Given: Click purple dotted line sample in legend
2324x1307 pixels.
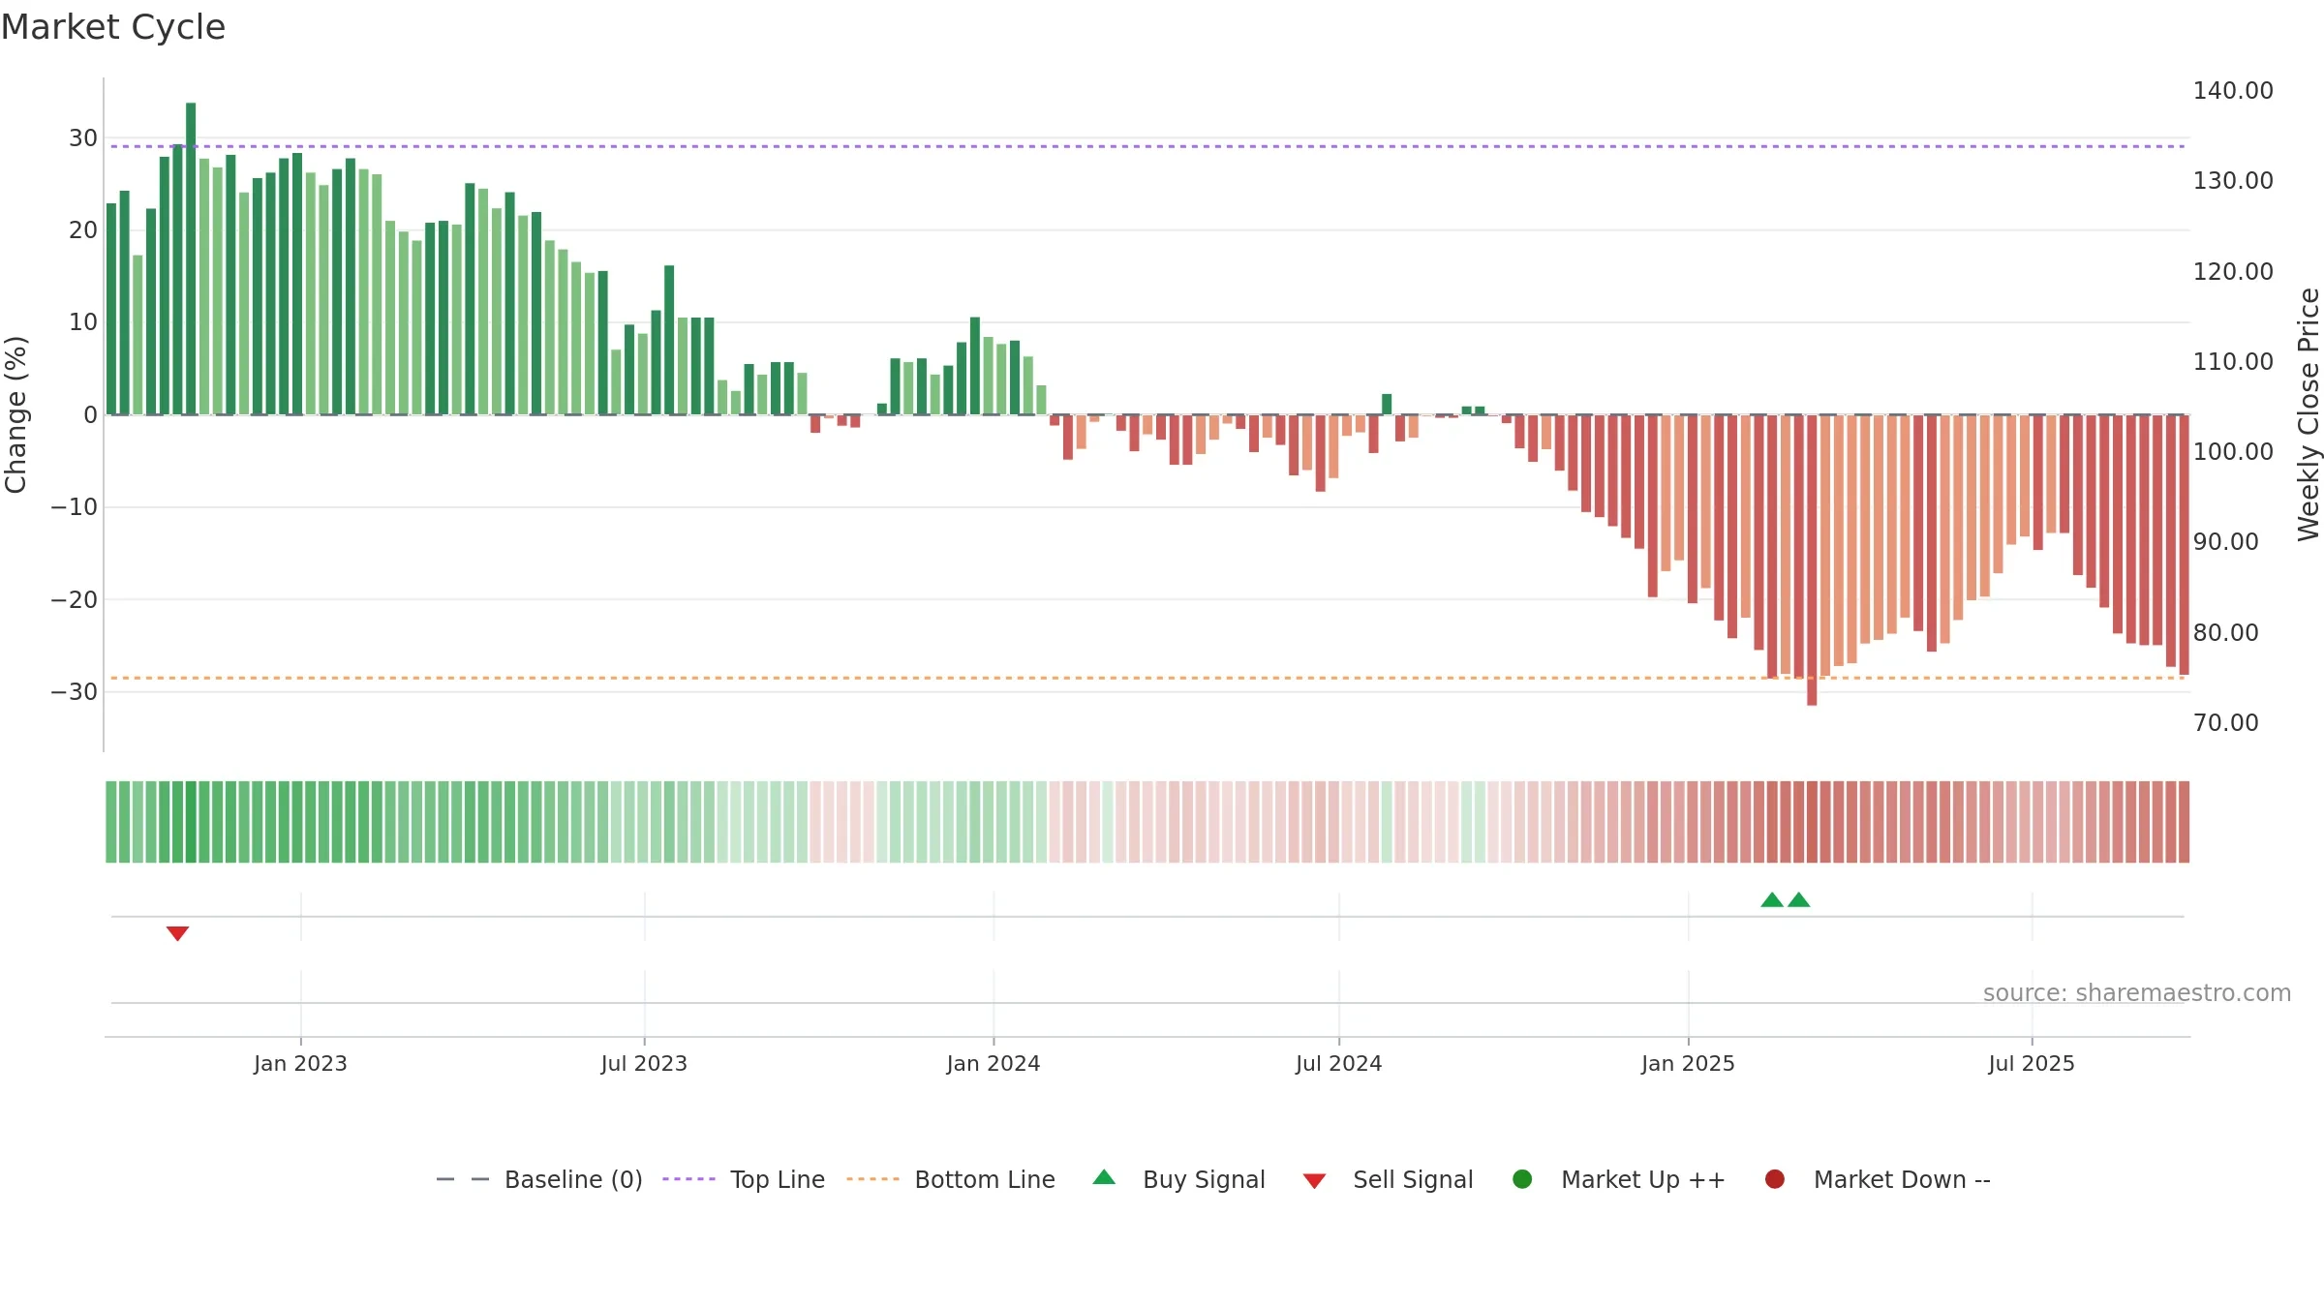Looking at the screenshot, I should click(688, 1179).
